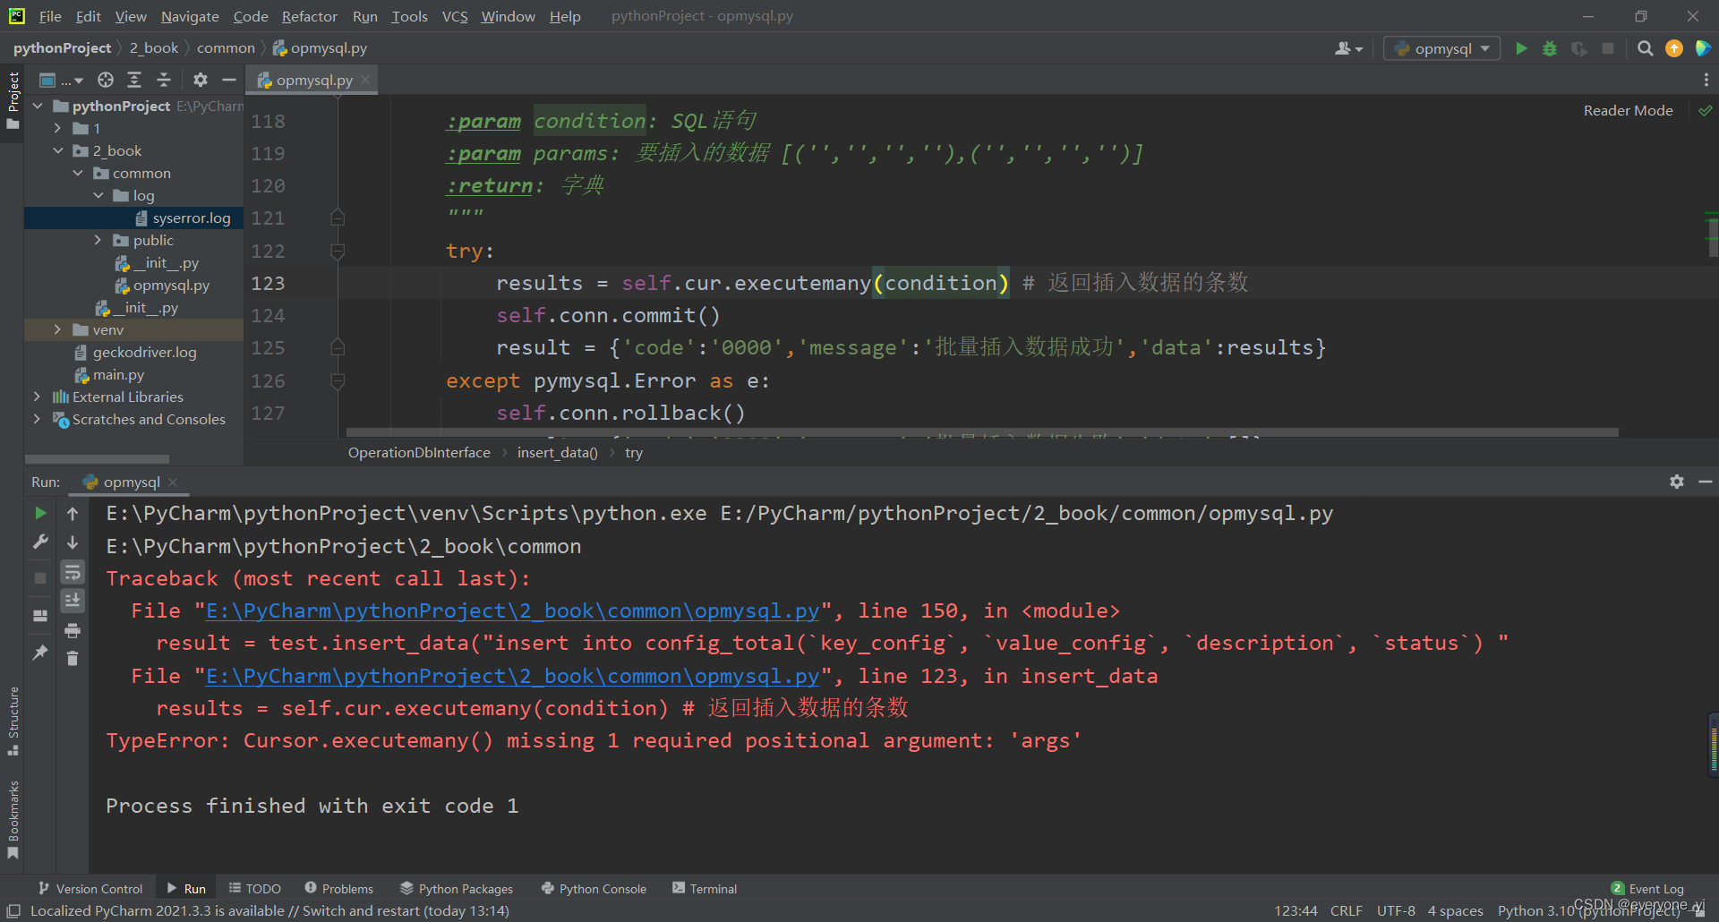Viewport: 1719px width, 922px height.
Task: Open Project view mode dropdown
Action: coord(61,80)
